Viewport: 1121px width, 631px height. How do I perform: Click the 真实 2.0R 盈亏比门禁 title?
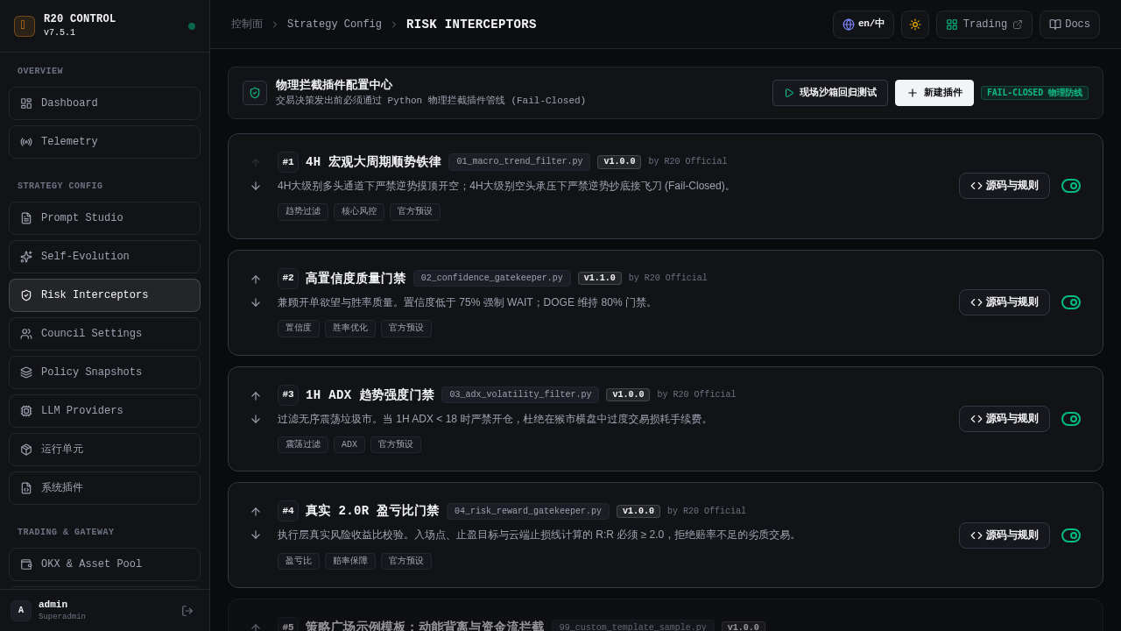pyautogui.click(x=372, y=511)
